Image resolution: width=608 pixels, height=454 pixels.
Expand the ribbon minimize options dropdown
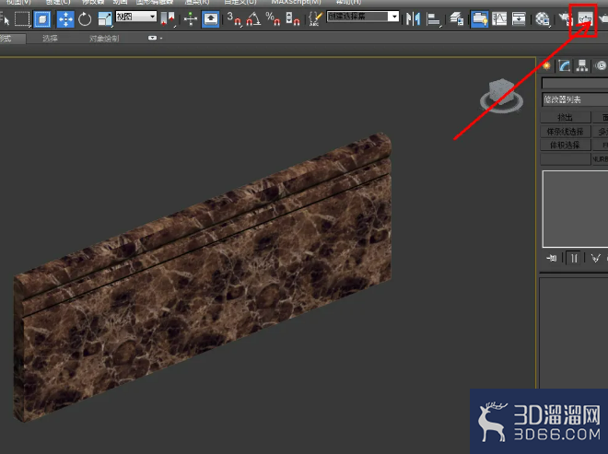pos(155,38)
